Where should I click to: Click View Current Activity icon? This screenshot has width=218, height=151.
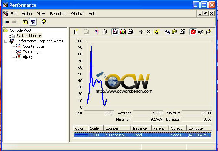coord(97,32)
